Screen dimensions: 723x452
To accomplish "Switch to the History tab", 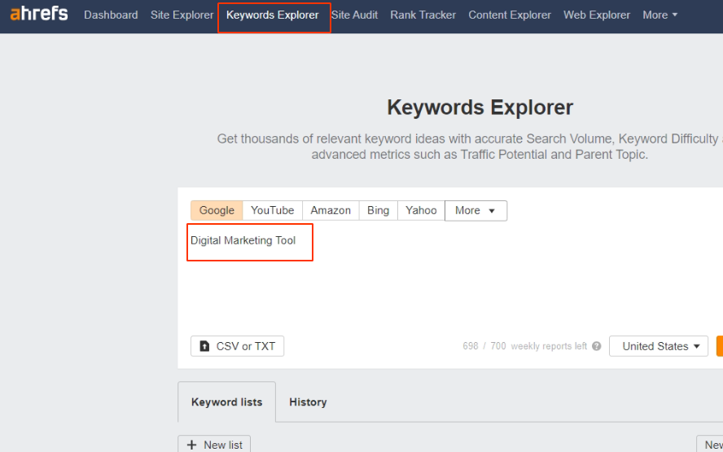I will 308,402.
